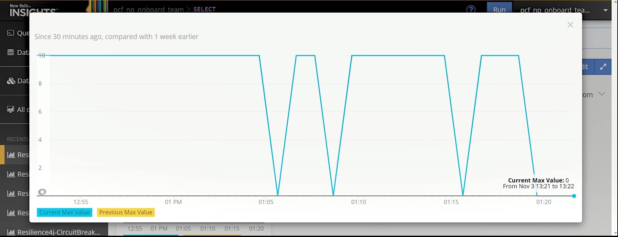618x237 pixels.
Task: Close the chart popup with the X
Action: coord(570,25)
